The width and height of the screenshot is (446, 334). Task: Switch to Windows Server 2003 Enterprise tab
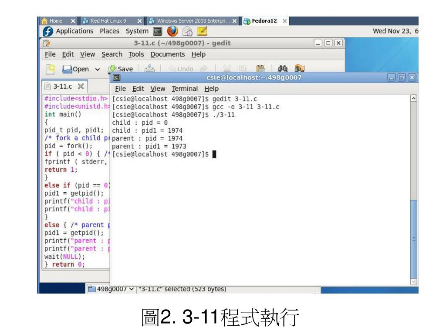[194, 21]
